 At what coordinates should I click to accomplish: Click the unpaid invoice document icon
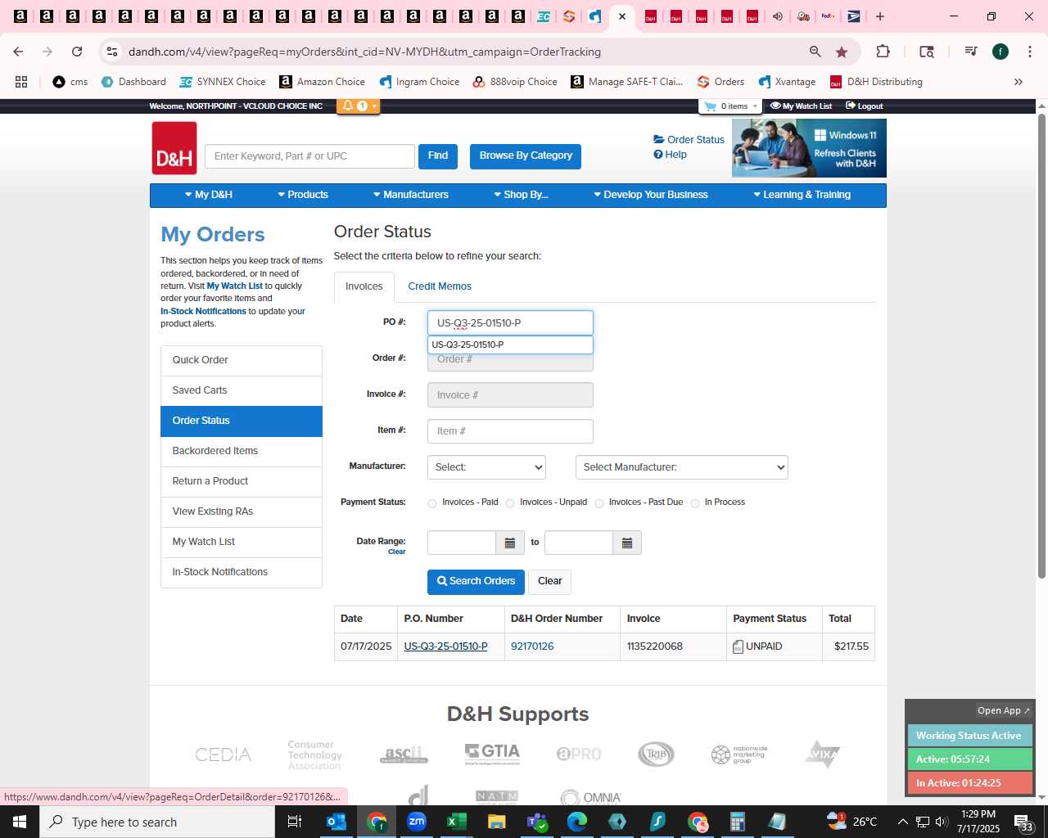(738, 647)
